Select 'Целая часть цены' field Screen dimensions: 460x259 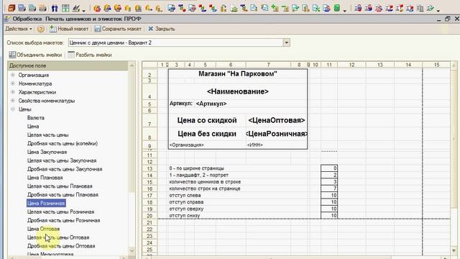pyautogui.click(x=48, y=135)
